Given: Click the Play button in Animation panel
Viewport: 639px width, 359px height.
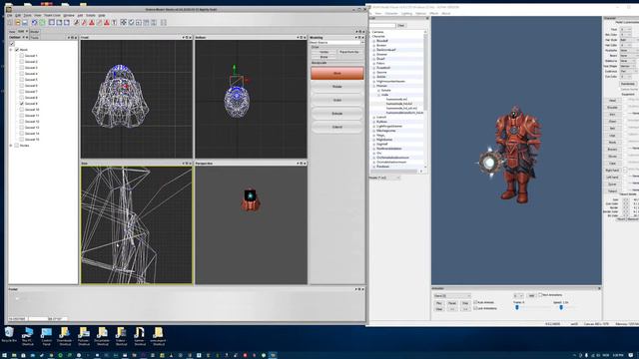Looking at the screenshot, I should click(x=439, y=303).
